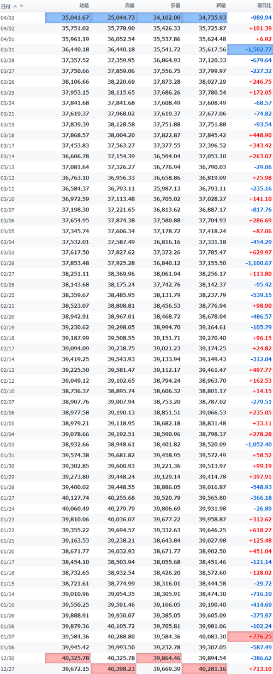Click the change value +618.27
Viewport: 273px width, 674px height.
click(259, 530)
